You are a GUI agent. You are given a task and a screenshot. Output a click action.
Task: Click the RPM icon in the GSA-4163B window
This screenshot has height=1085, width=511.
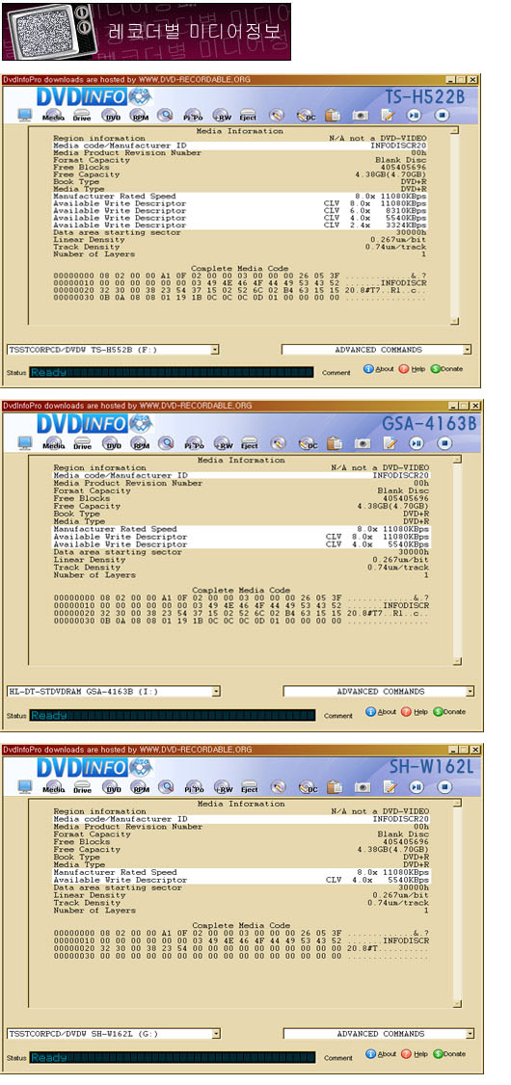tap(140, 442)
